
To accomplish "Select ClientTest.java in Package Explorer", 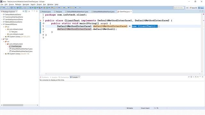I will (x=16, y=46).
